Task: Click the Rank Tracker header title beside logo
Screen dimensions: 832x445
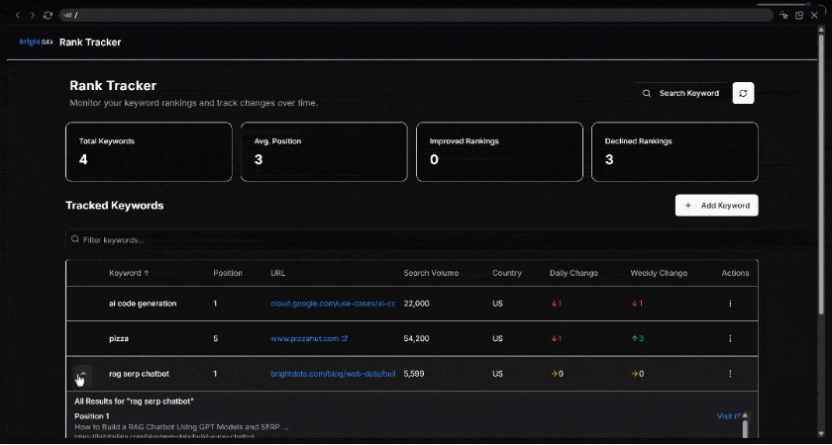Action: point(90,42)
